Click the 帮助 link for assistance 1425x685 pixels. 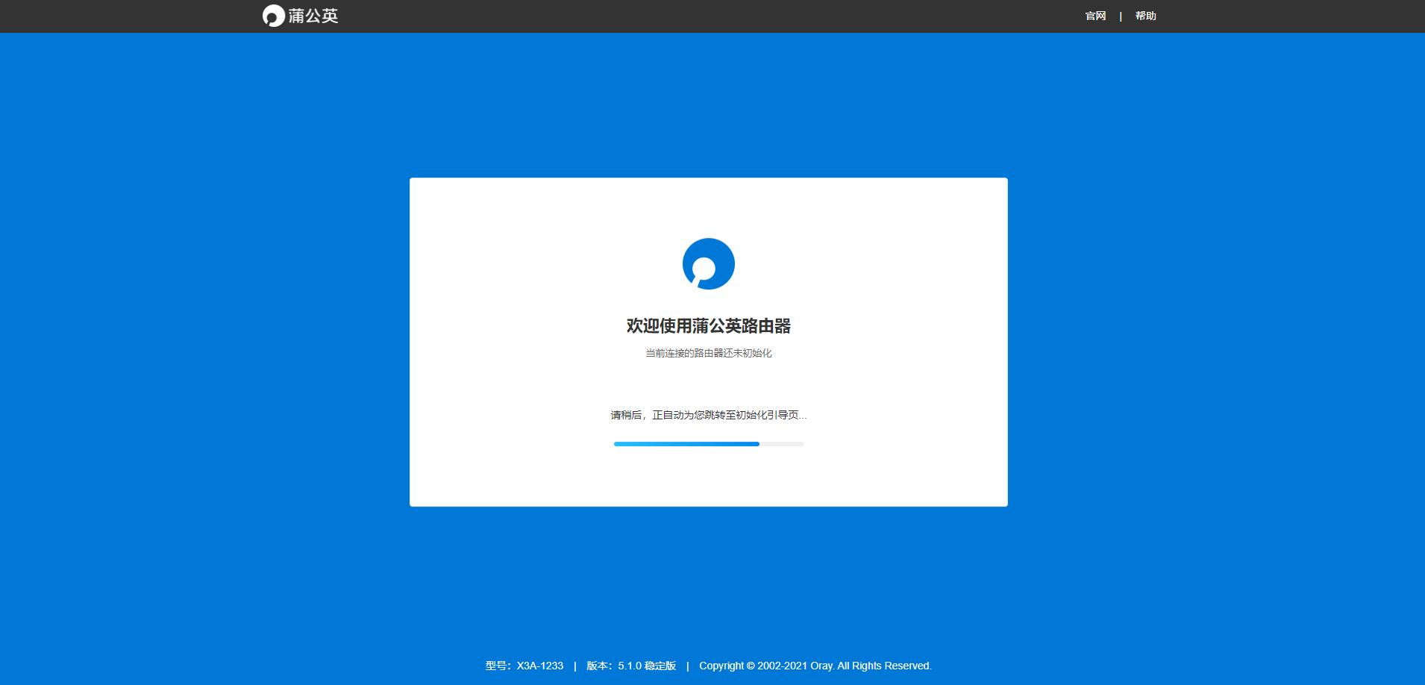(x=1145, y=15)
